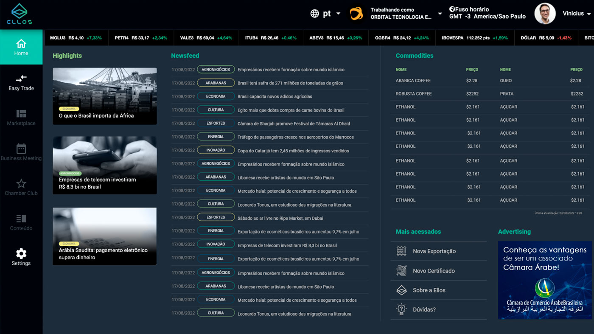Screen dimensions: 594x334
Task: Open news 'Brasil capacita novos adidos agrícolas'
Action: (275, 96)
